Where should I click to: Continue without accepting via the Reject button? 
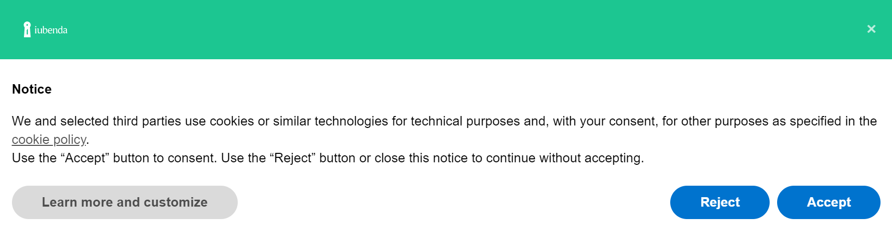click(719, 202)
